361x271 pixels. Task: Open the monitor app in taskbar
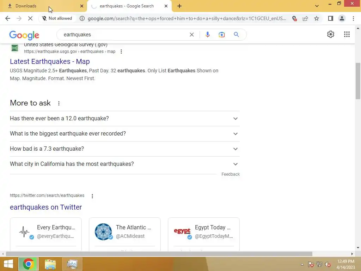tap(72, 264)
